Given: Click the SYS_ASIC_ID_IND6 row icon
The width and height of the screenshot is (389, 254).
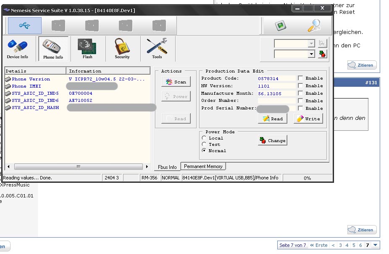Looking at the screenshot, I should [x=8, y=101].
